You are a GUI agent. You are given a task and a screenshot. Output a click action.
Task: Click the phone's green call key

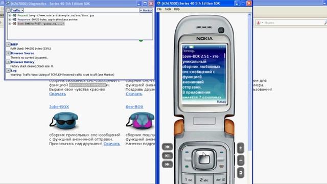pos(186,166)
